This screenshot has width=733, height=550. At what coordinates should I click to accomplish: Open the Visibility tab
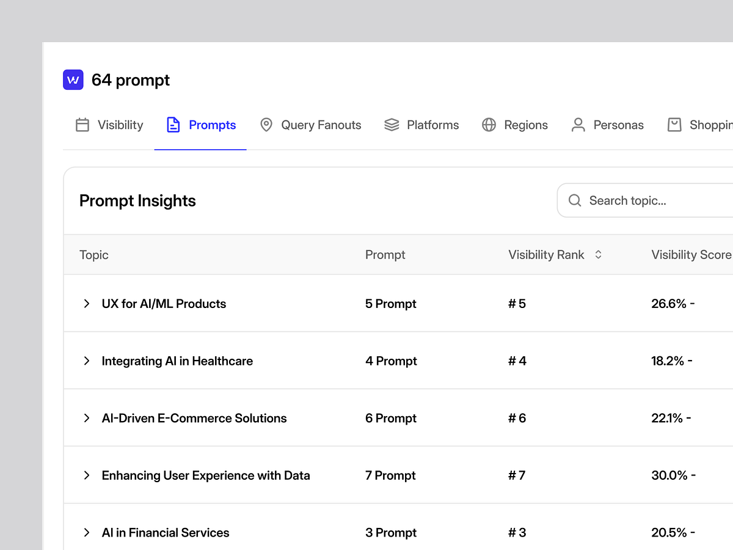tap(109, 125)
